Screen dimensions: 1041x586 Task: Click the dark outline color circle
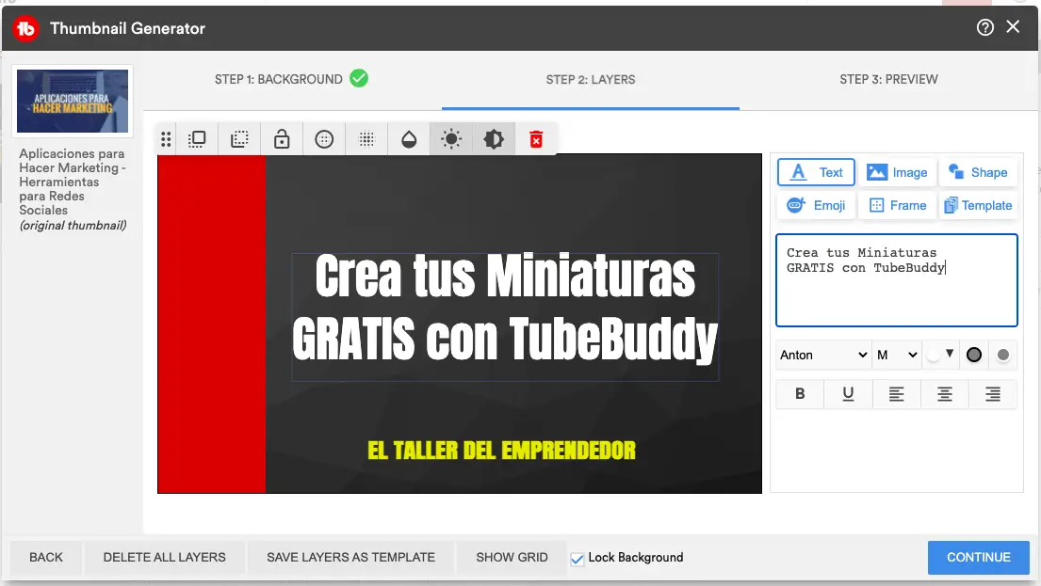(x=974, y=356)
